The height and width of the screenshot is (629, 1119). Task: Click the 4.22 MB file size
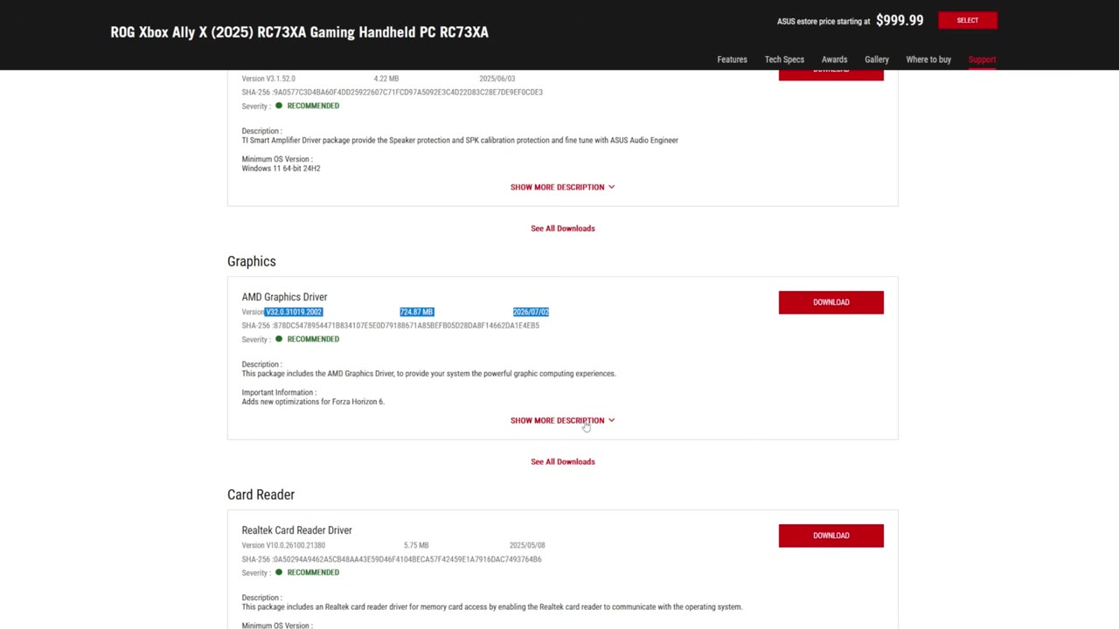pos(386,79)
